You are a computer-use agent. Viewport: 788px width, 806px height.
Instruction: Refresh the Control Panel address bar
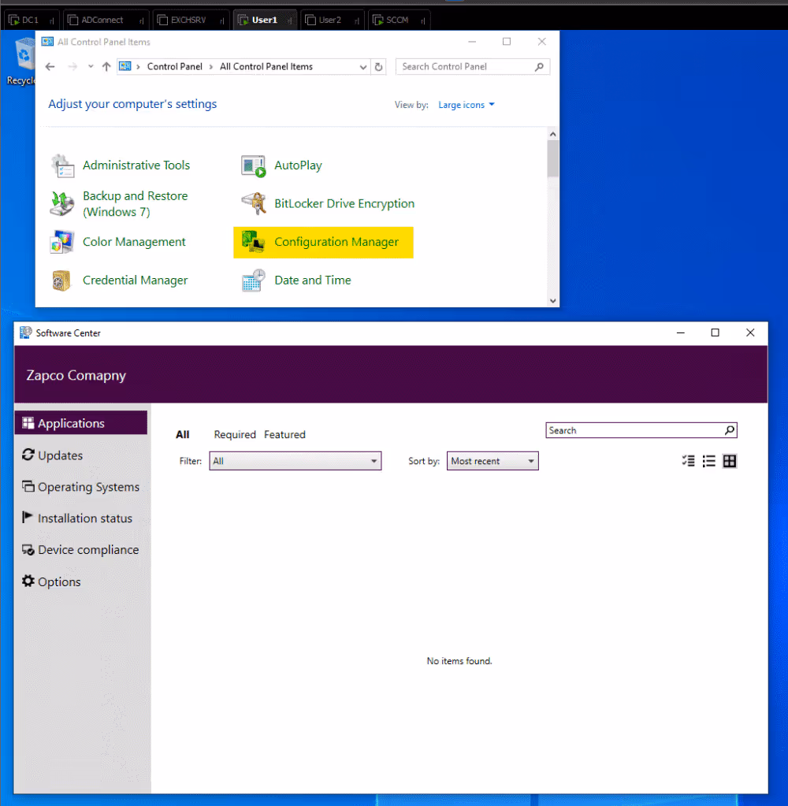click(x=379, y=67)
